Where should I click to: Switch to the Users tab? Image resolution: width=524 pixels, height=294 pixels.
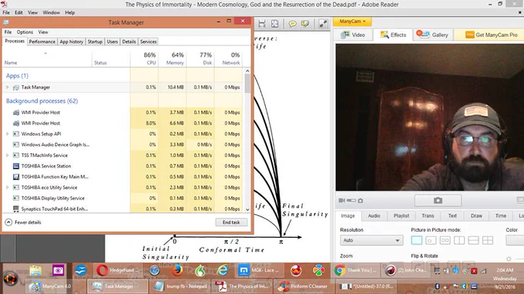point(112,42)
